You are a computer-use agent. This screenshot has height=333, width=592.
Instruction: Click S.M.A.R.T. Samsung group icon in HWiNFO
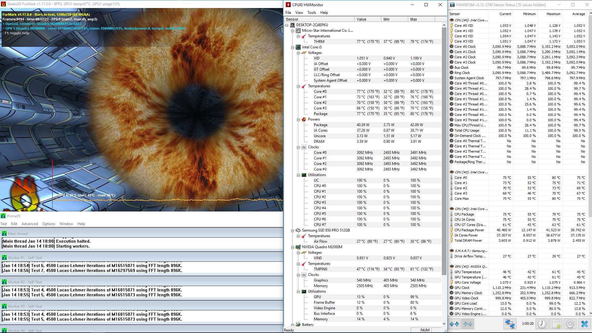(x=452, y=251)
